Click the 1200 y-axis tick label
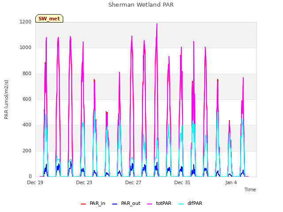The image size is (283, 212). coord(26,22)
